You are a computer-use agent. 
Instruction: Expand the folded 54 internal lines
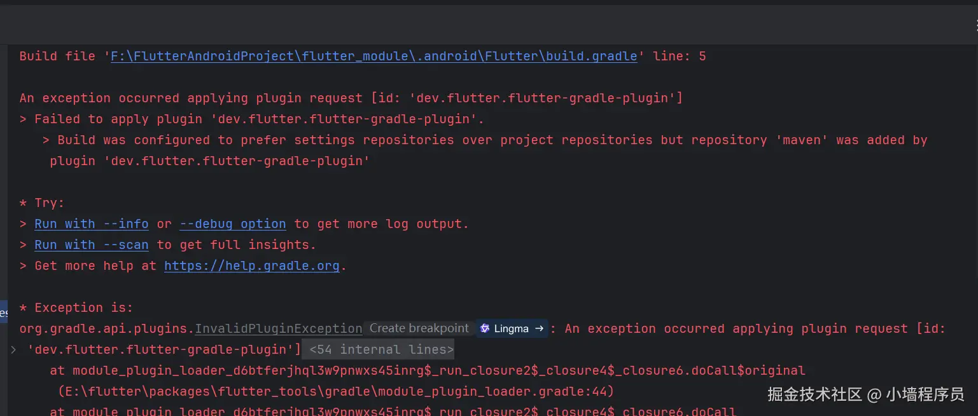tap(378, 349)
